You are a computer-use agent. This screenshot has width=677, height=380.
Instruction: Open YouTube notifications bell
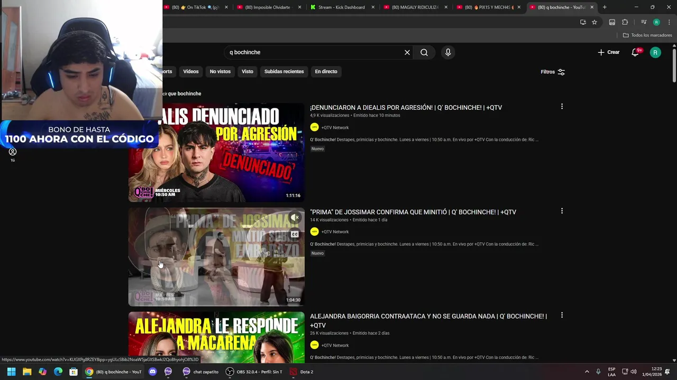(635, 52)
